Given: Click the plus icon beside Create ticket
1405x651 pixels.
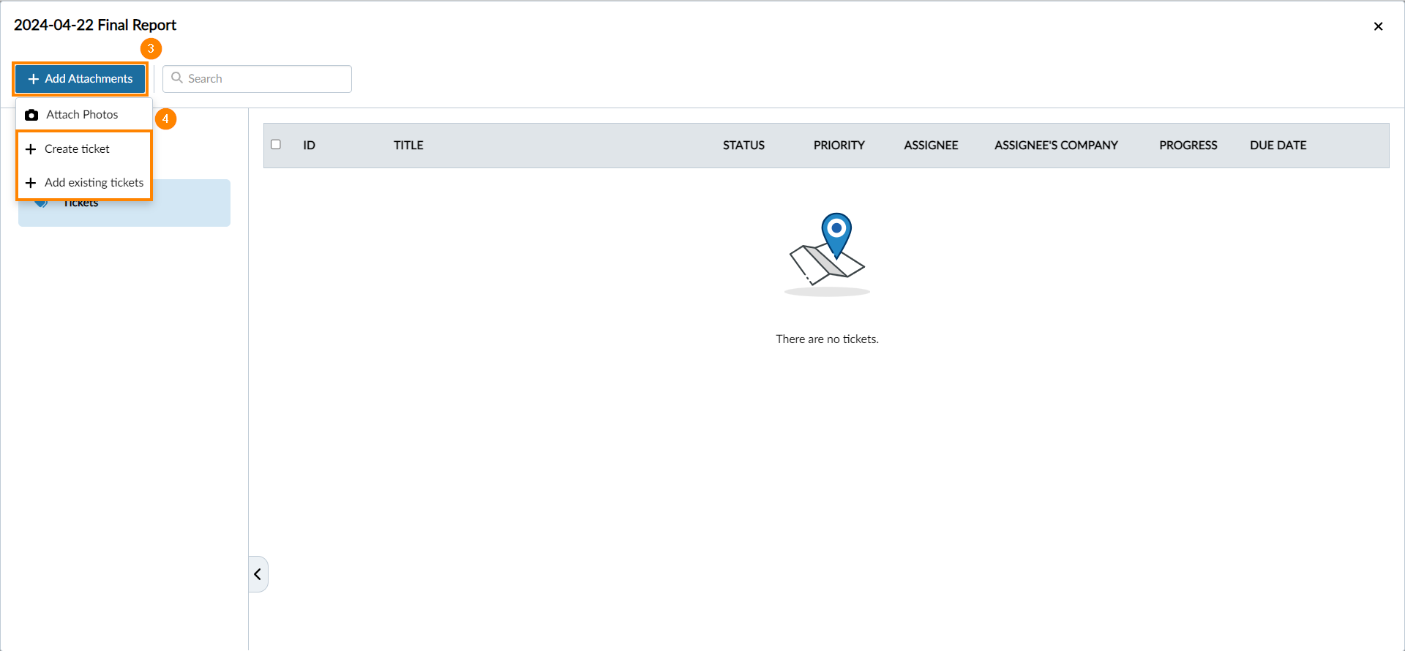Looking at the screenshot, I should click(31, 149).
